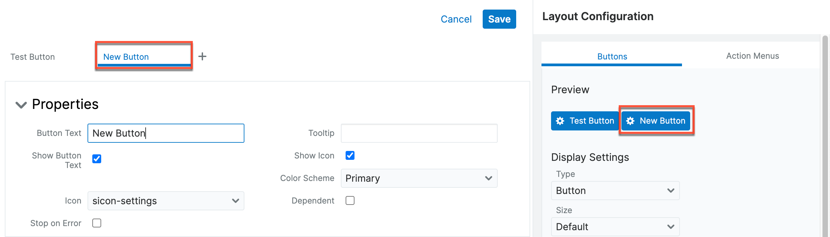The height and width of the screenshot is (237, 830).
Task: Click the Button Text input field
Action: [166, 133]
